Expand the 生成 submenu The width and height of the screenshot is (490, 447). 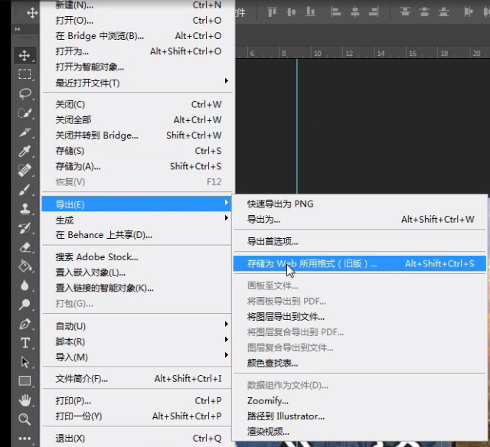pos(136,220)
